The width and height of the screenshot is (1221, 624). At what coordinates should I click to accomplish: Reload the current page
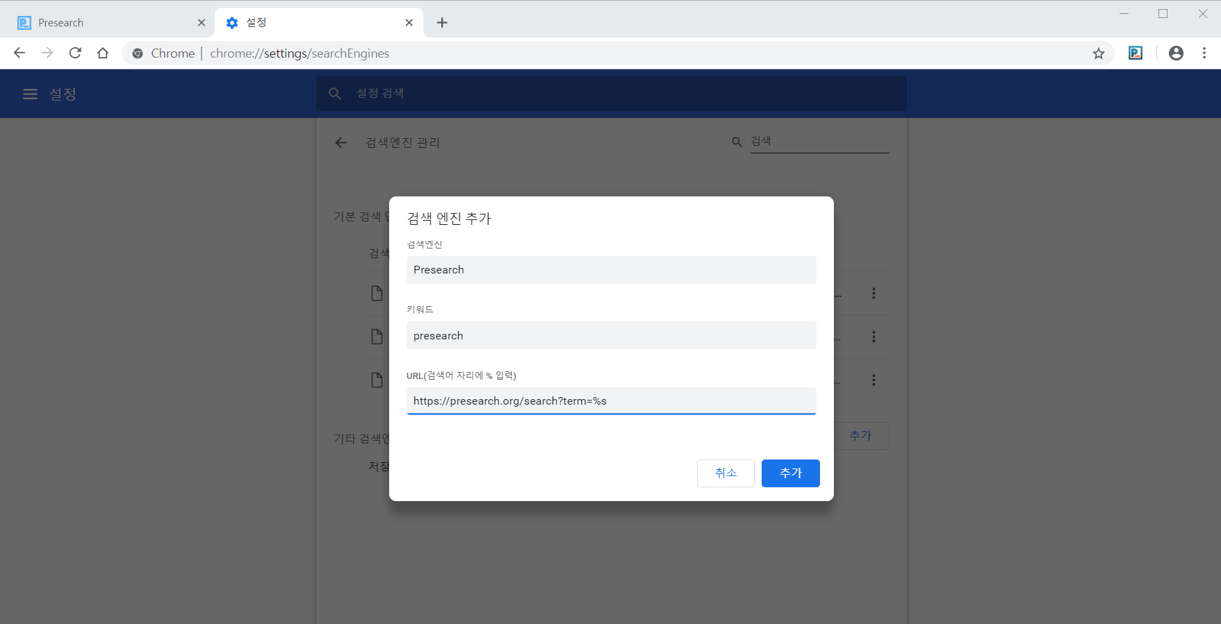(x=75, y=53)
